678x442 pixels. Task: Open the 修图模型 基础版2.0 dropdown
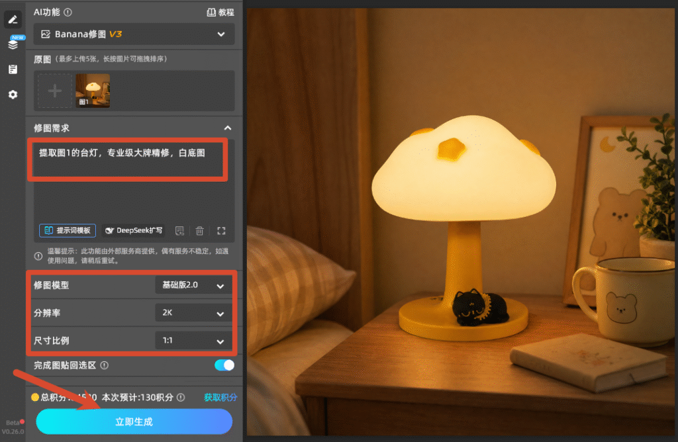click(x=193, y=285)
